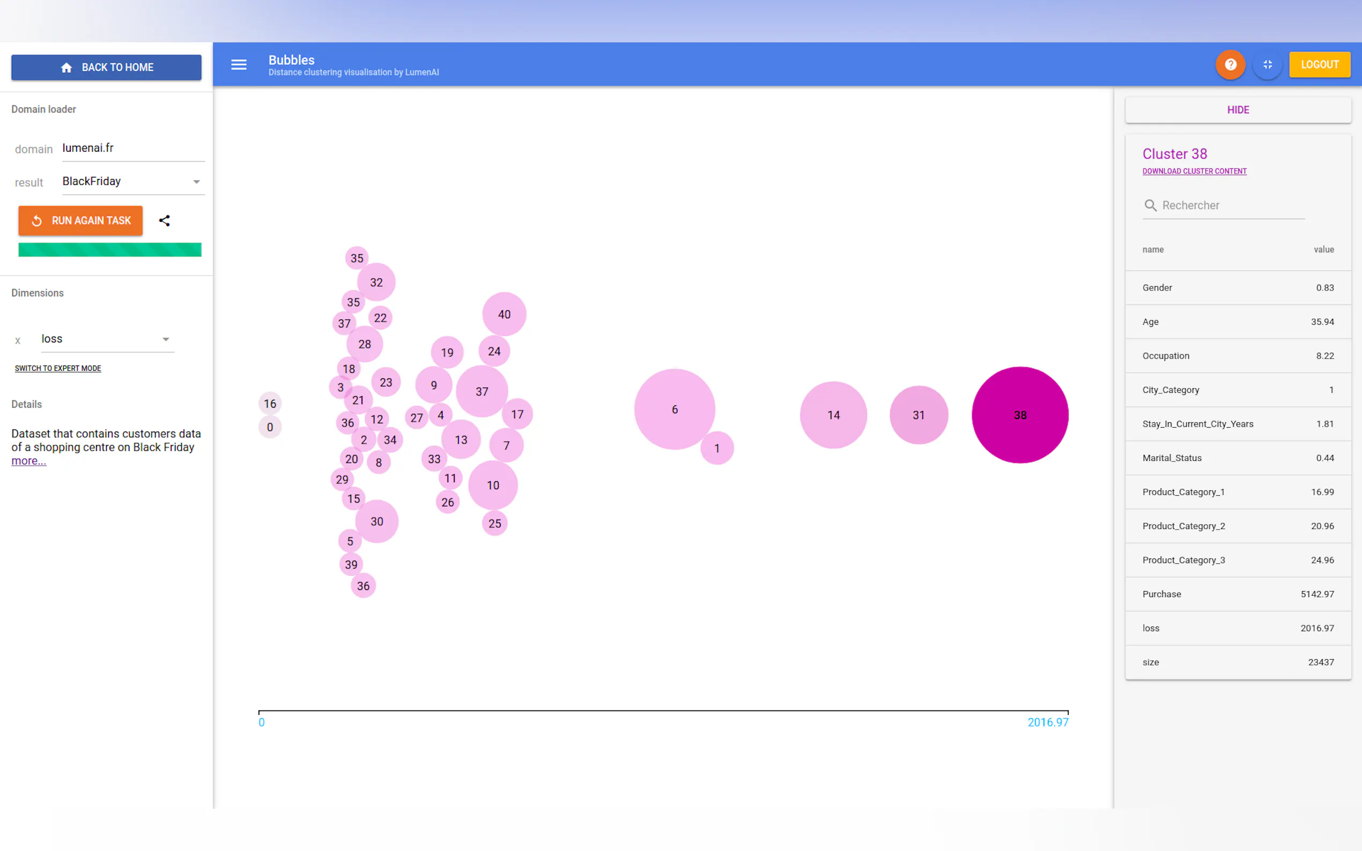Open the hamburger menu icon
The width and height of the screenshot is (1362, 851).
click(x=239, y=65)
